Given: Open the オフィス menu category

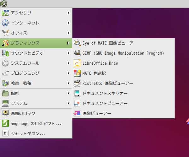Looking at the screenshot, I should [36, 33].
